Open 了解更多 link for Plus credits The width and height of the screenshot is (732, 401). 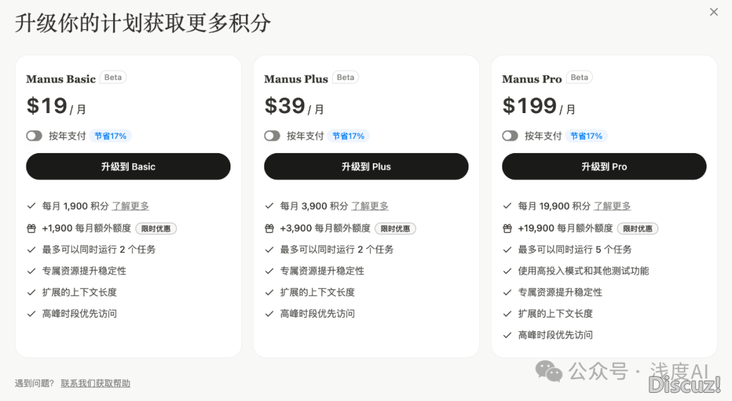point(370,206)
